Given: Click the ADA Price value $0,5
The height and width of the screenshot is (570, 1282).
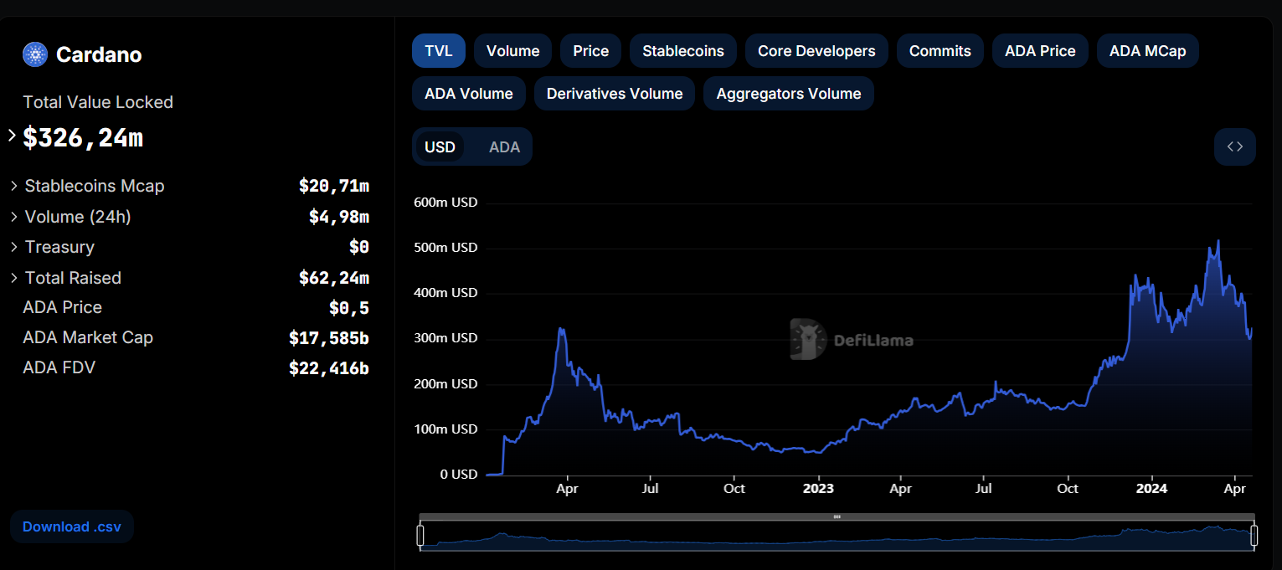Looking at the screenshot, I should pos(349,308).
